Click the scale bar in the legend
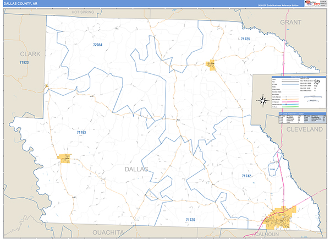Screen dimensions: 330x239 (x=313, y=97)
